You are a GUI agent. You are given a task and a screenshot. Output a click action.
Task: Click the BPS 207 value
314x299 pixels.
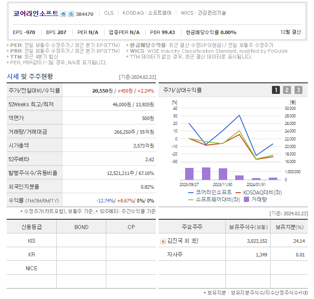coord(56,32)
